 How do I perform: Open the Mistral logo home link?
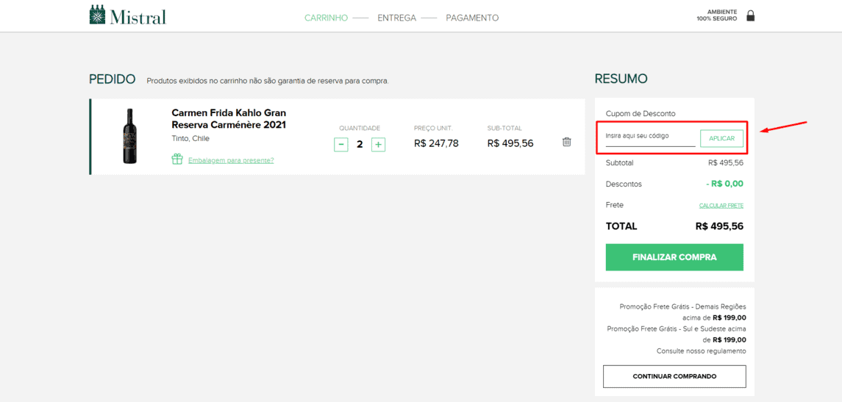(x=128, y=15)
